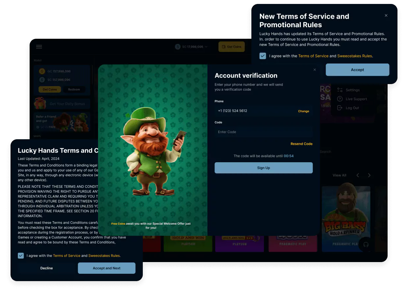Open Terms of Service link in Lucky Hands dialog
Image resolution: width=408 pixels, height=289 pixels.
coord(66,256)
